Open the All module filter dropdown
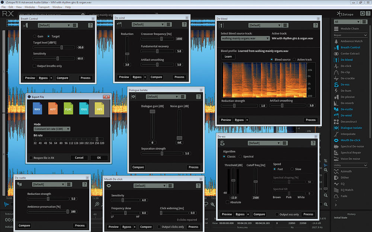Viewport: 372px width, 232px height. 347,22
